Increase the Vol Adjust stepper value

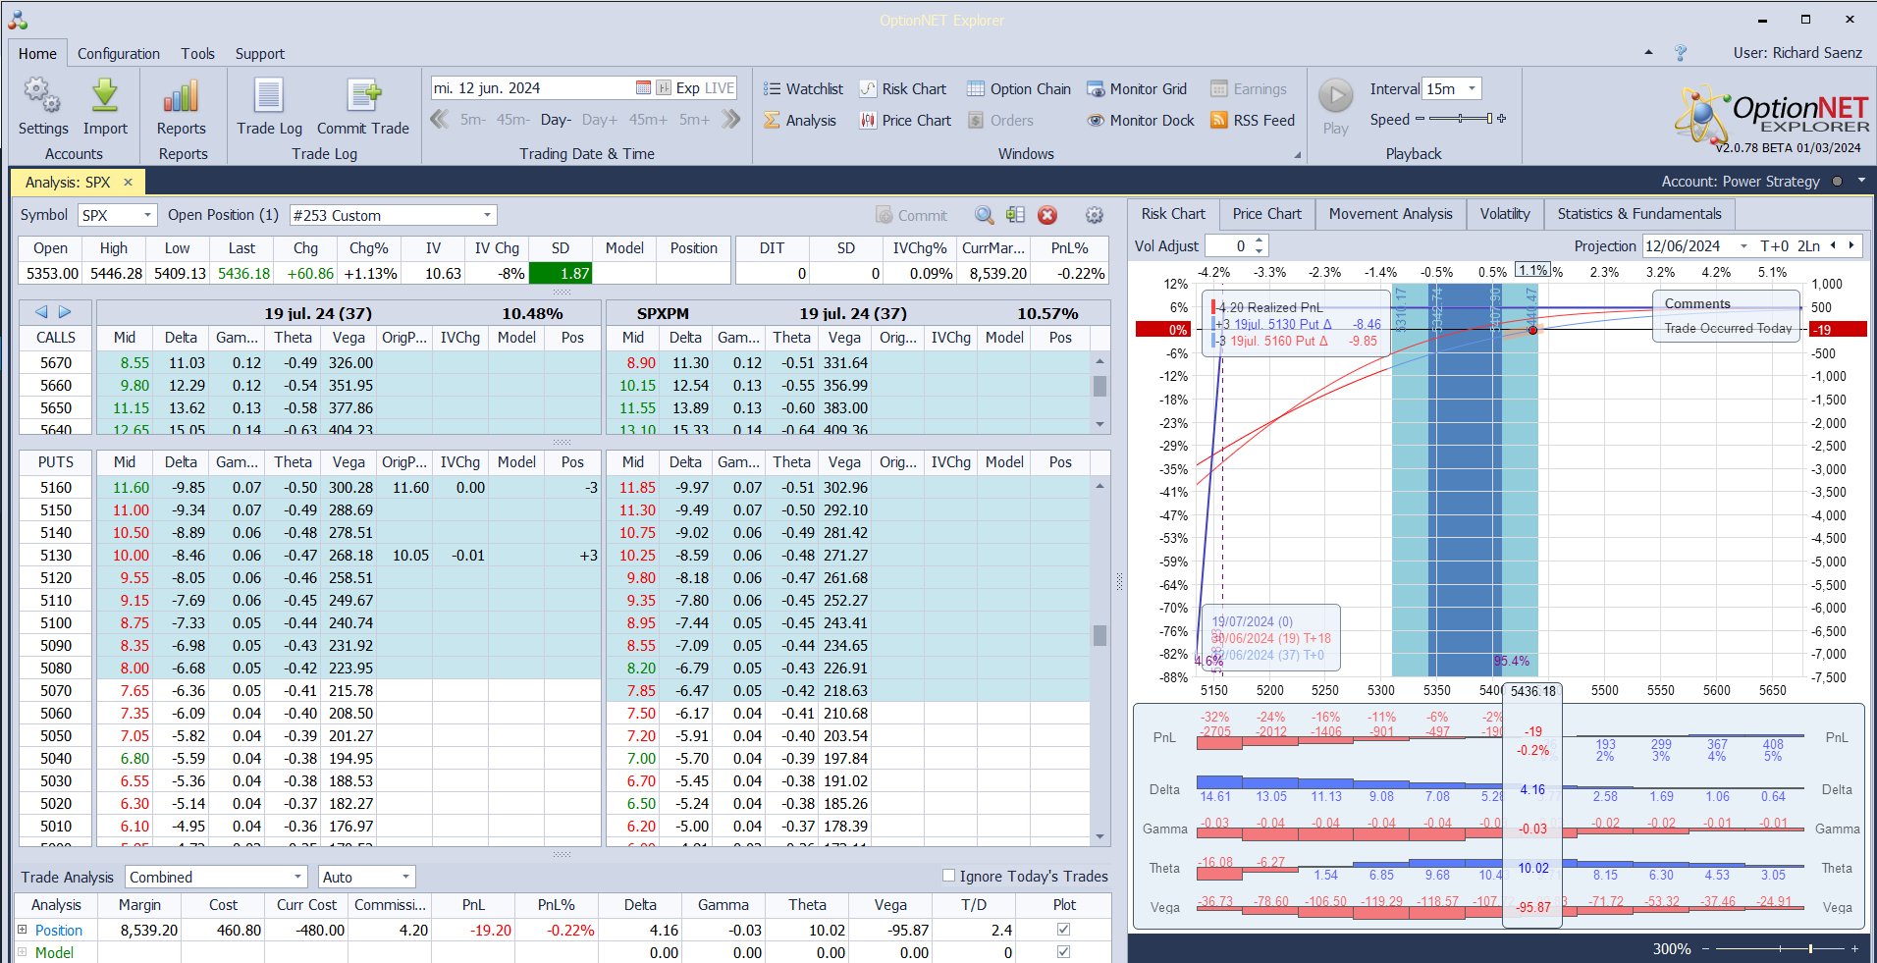tap(1260, 241)
